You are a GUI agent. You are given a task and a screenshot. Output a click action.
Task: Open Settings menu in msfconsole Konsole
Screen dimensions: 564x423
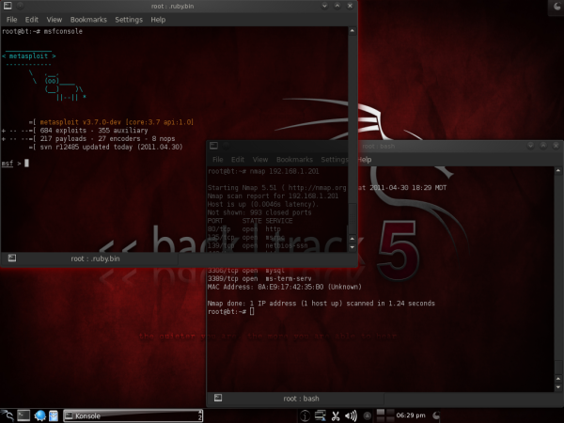(x=129, y=20)
